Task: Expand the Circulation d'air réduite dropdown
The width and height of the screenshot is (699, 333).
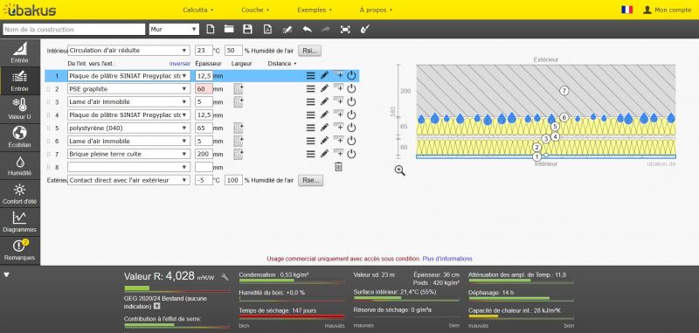Action: click(x=128, y=51)
